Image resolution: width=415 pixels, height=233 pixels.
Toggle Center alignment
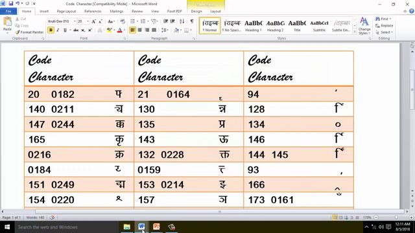140,30
